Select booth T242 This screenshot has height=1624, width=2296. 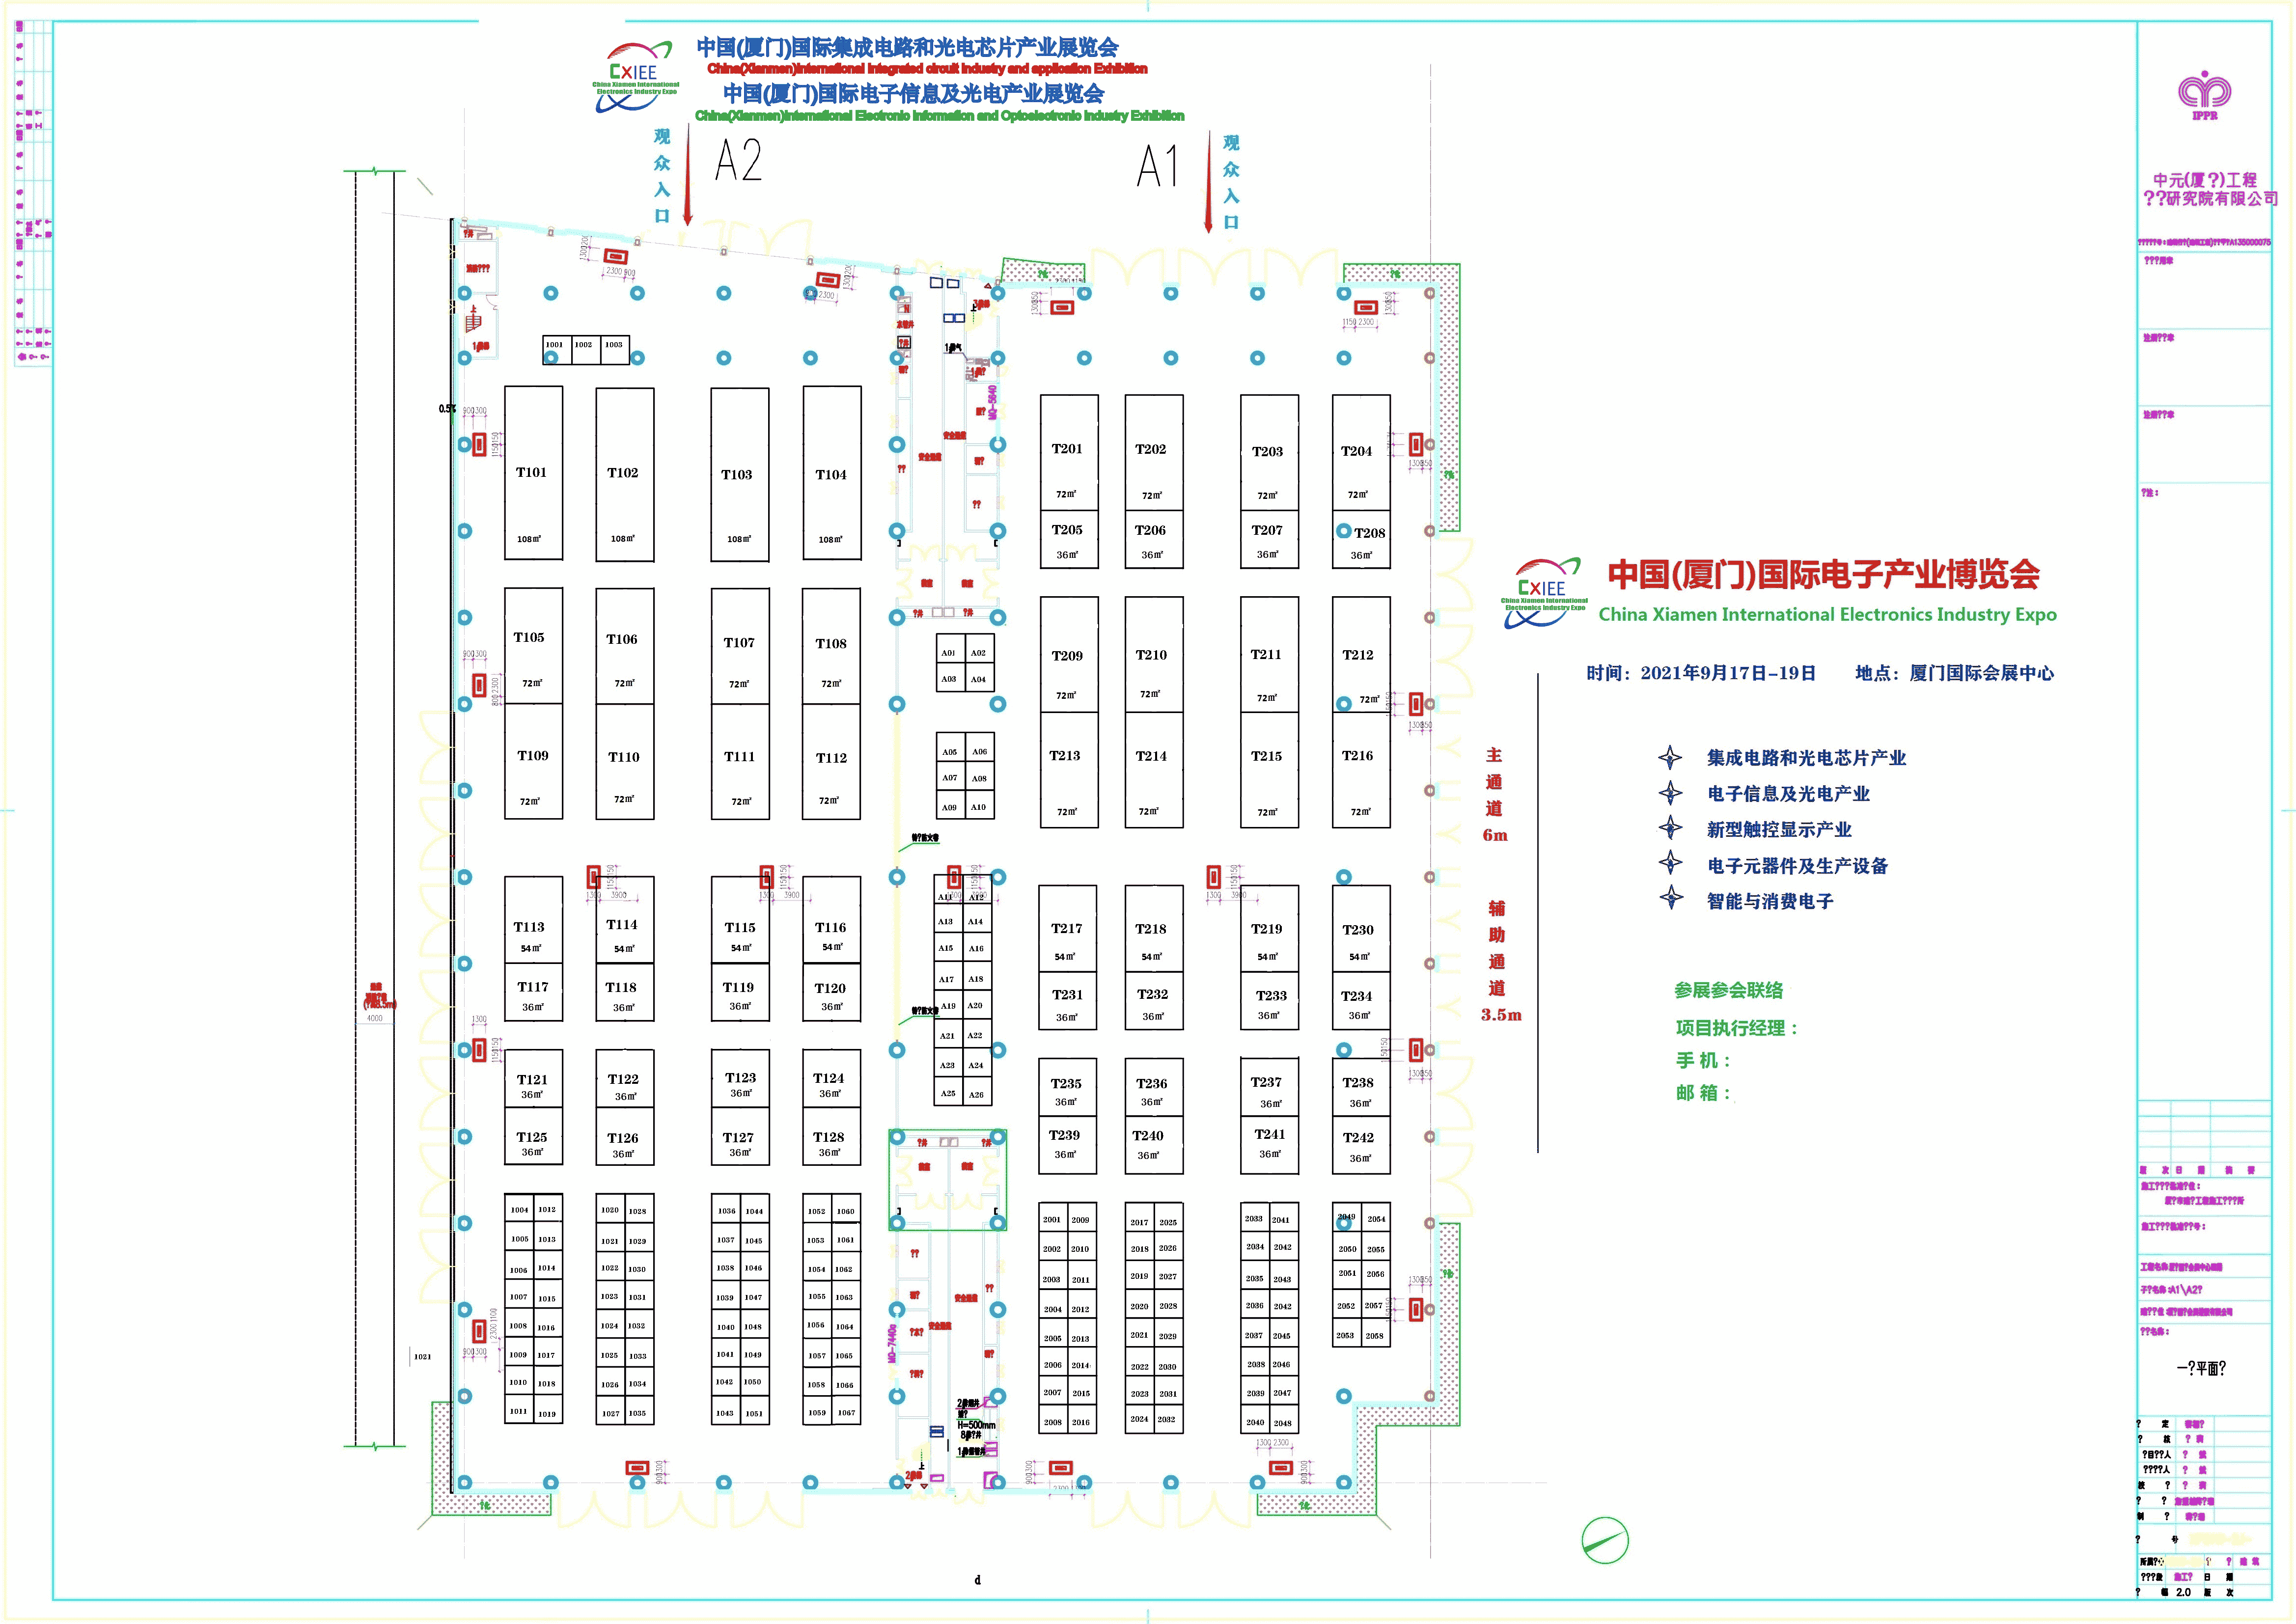[1361, 1144]
